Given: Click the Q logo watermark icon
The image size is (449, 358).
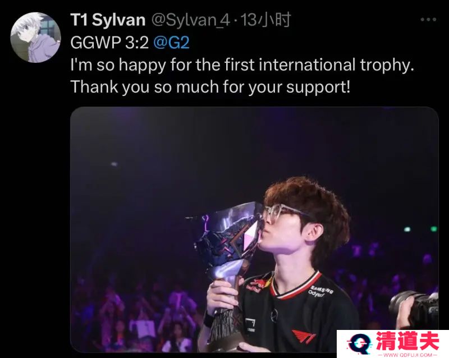Looking at the screenshot, I should pyautogui.click(x=360, y=343).
